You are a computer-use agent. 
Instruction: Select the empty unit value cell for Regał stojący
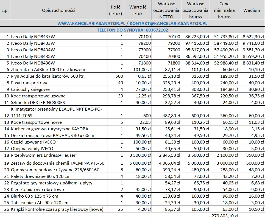tap(138, 183)
